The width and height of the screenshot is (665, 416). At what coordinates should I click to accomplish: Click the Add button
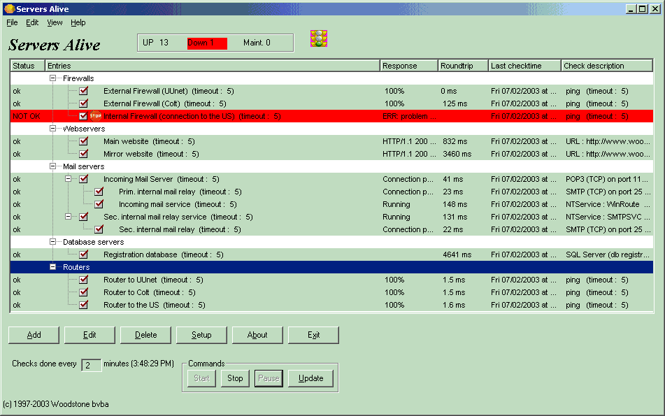pos(34,335)
